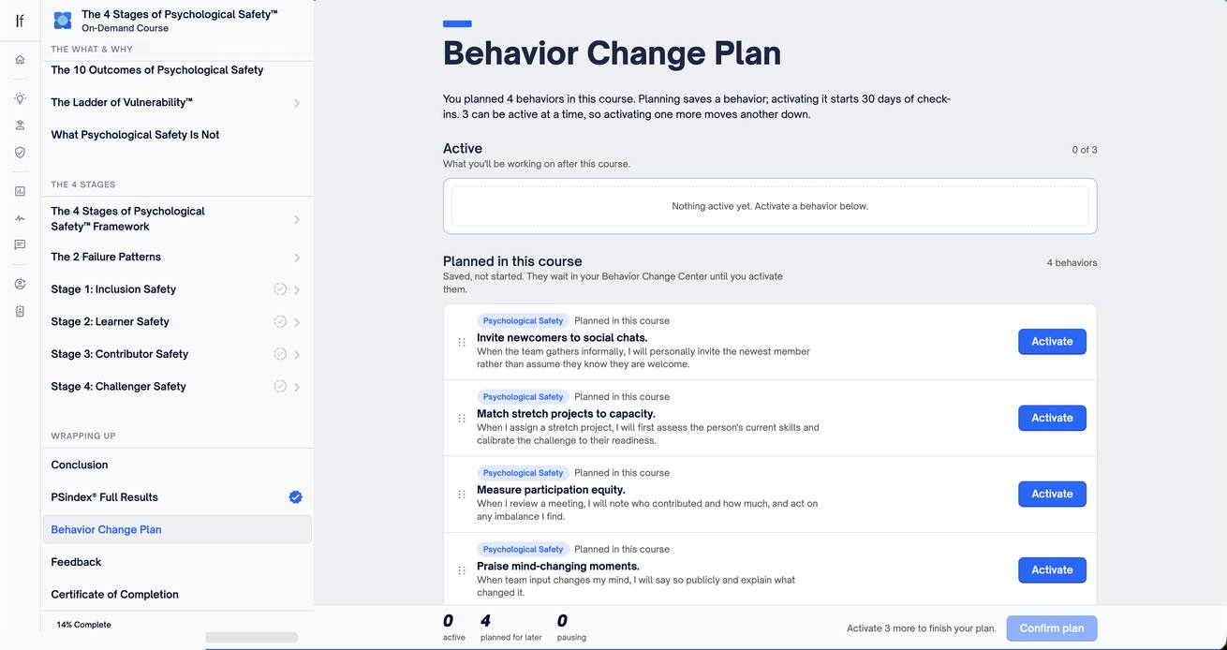Expand Stage 3: Contributor Safety chevron
Viewport: 1227px width, 650px height.
(x=297, y=355)
